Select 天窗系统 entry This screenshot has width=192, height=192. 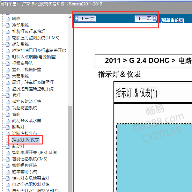point(20,76)
